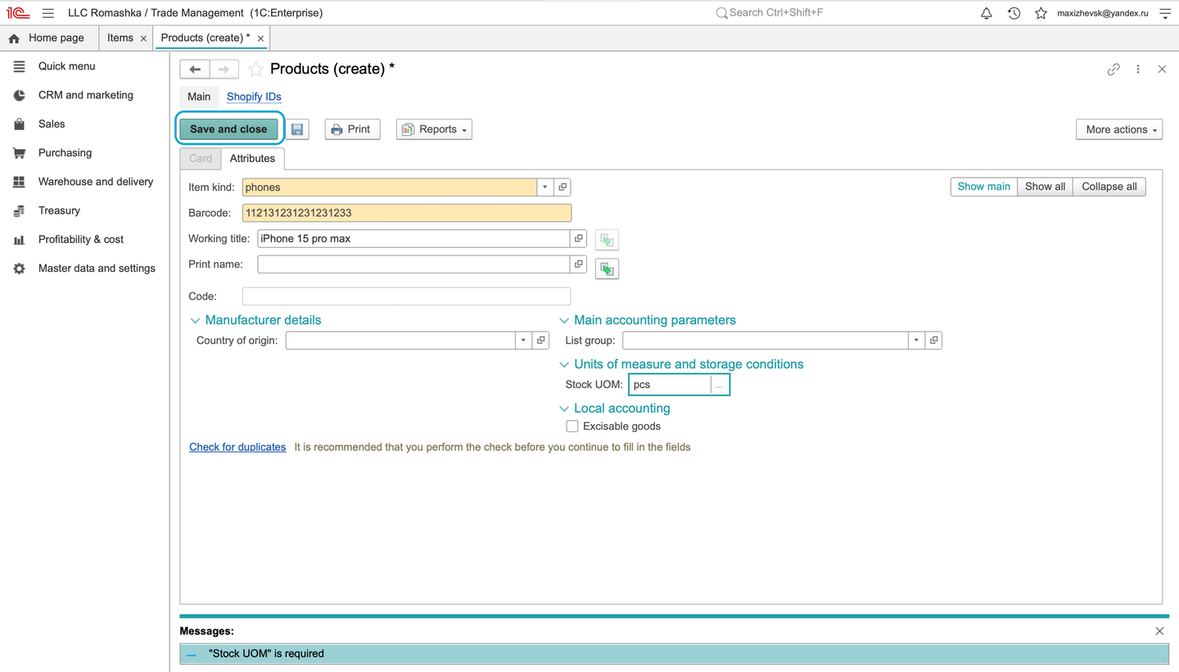Screen dimensions: 1179x672
Task: Open the List group dropdown
Action: point(916,341)
